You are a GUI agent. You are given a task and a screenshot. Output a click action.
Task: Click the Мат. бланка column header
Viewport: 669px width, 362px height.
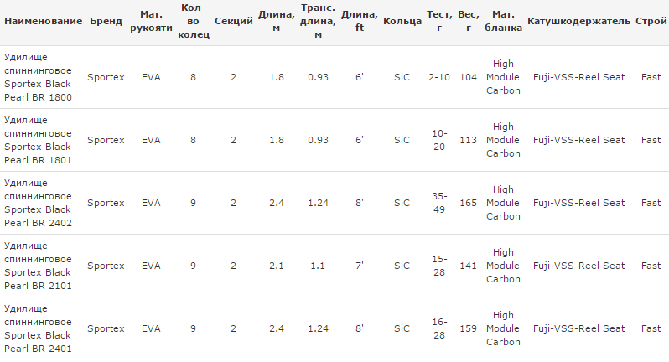point(503,21)
